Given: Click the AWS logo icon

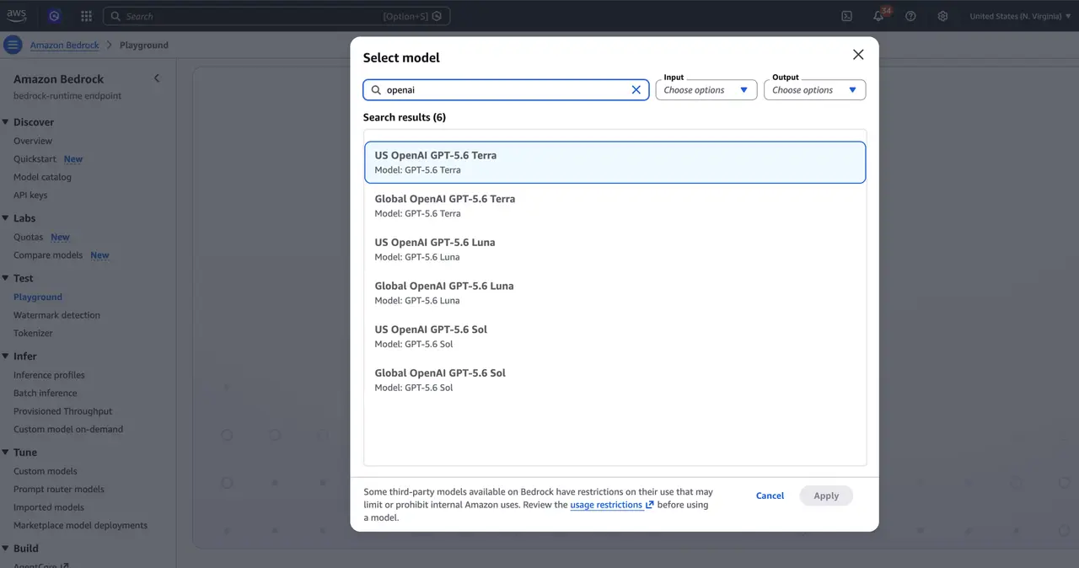Looking at the screenshot, I should pos(17,15).
